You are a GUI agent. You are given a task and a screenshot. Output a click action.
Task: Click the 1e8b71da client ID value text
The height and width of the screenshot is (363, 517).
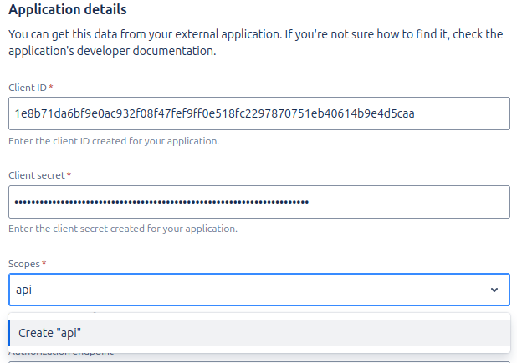(215, 113)
